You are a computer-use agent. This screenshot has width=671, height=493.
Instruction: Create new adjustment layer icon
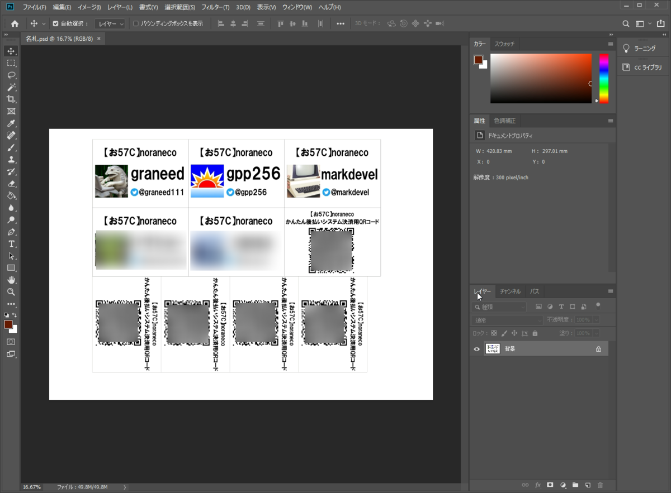563,485
